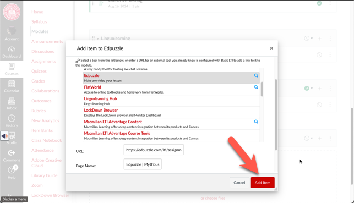
Task: Click the Cancel button
Action: 239,183
